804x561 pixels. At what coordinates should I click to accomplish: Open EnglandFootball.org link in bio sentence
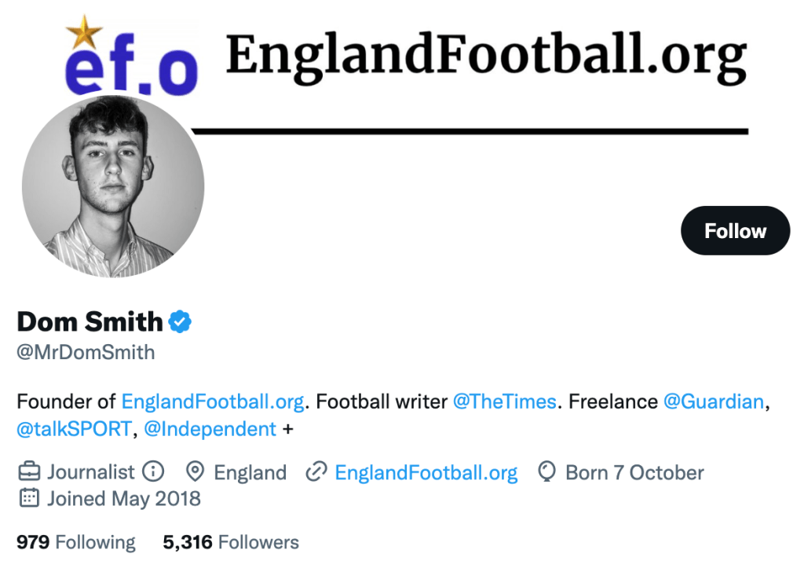tap(212, 401)
